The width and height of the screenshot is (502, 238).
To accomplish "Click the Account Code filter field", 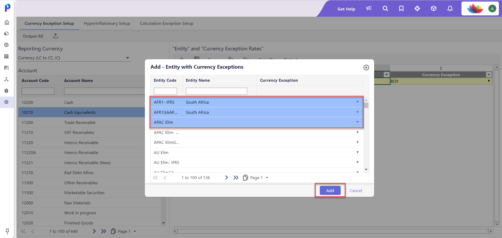I will click(x=38, y=91).
